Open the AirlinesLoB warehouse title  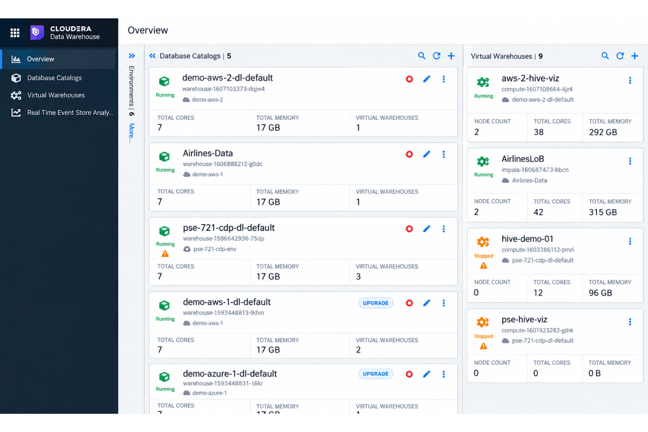click(523, 159)
